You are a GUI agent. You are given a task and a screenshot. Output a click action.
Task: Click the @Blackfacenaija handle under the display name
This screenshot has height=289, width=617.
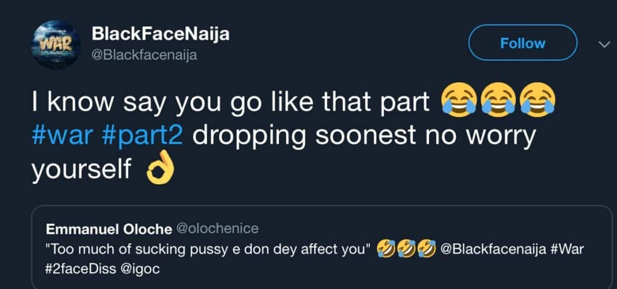pyautogui.click(x=144, y=55)
